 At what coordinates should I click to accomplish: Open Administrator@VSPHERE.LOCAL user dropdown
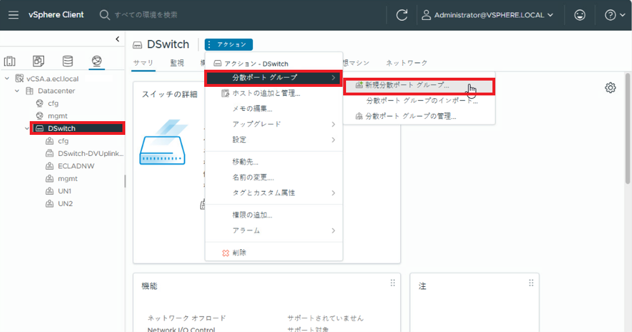click(488, 15)
